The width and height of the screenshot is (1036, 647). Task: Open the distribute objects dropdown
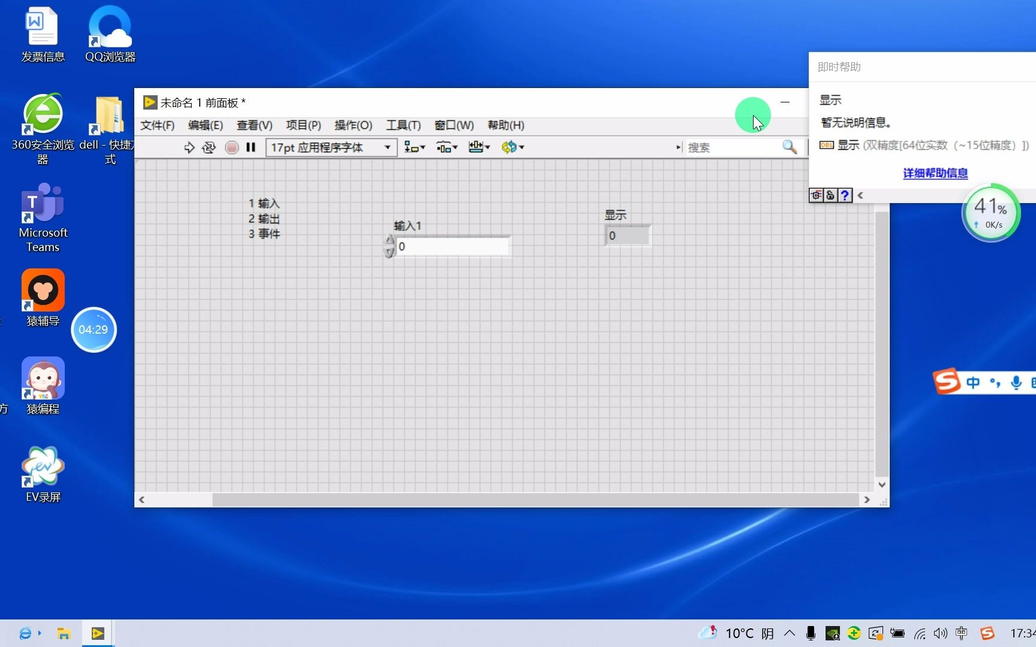point(447,147)
